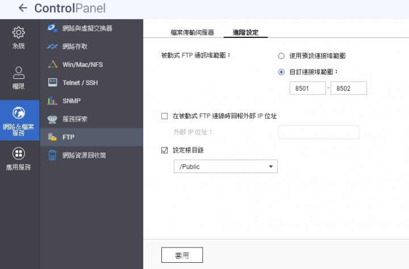Click the 網路存取 icon
This screenshot has width=409, height=269.
pos(52,47)
